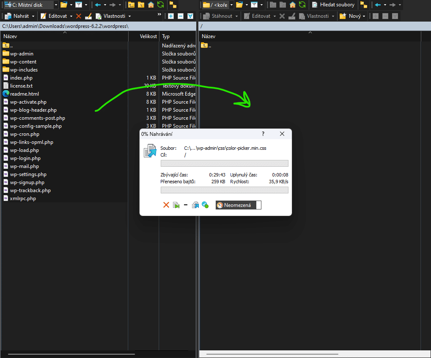This screenshot has width=431, height=358.
Task: Expand local toolbar overflow chevron
Action: click(159, 14)
